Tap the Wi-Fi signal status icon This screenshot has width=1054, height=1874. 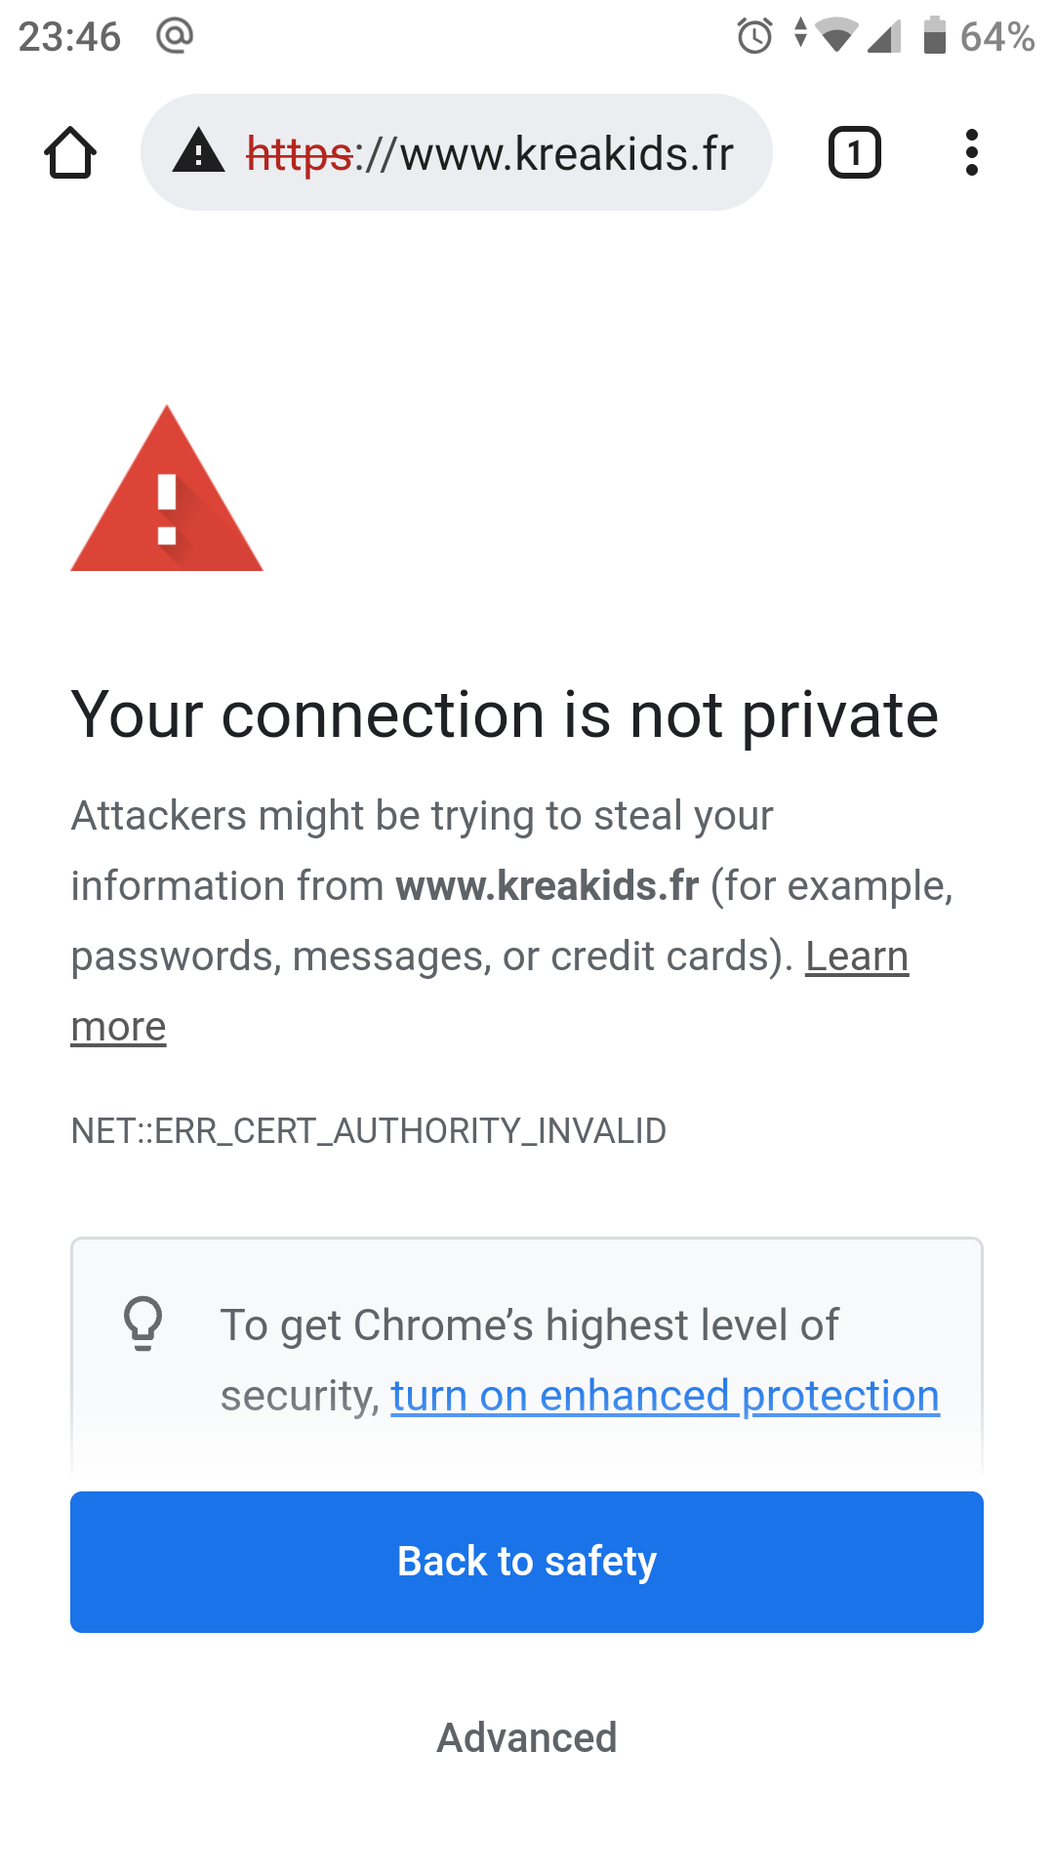pos(835,36)
